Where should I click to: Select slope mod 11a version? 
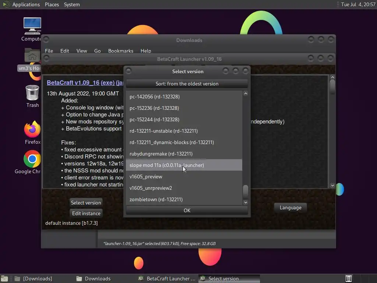[x=184, y=165]
